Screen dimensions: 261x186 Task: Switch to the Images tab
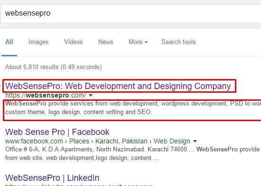pyautogui.click(x=38, y=42)
